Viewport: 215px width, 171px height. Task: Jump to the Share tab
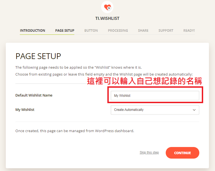(x=143, y=31)
